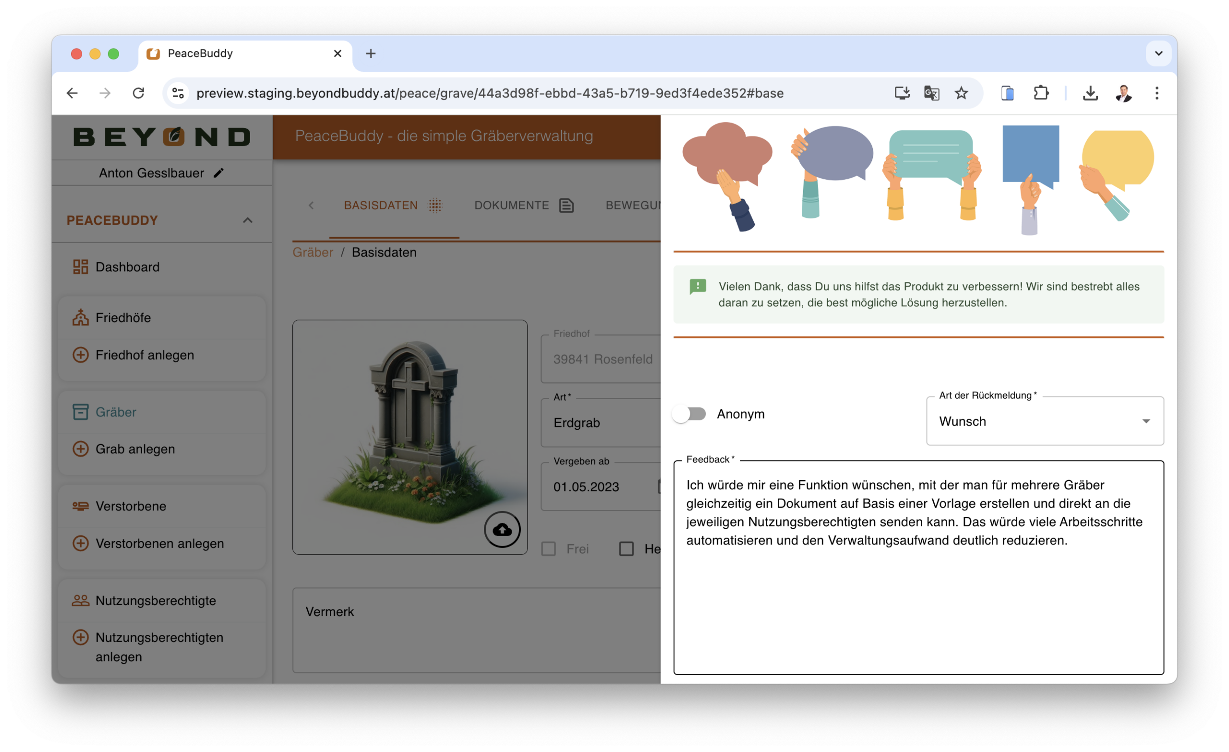1229x752 pixels.
Task: Collapse the PEACEBUDDY sidebar section
Action: coord(247,220)
